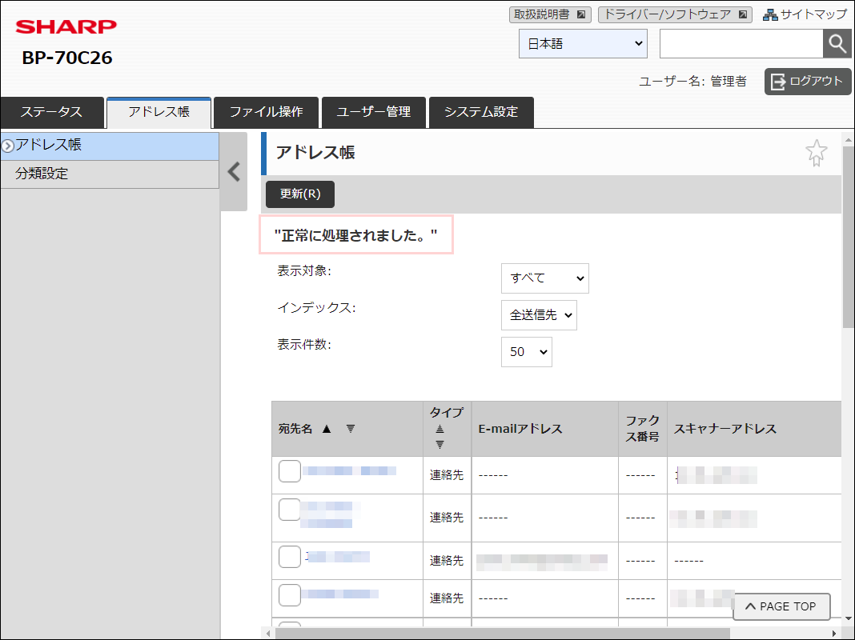Open the ユーザー管理 tab
The height and width of the screenshot is (640, 855).
click(x=373, y=113)
